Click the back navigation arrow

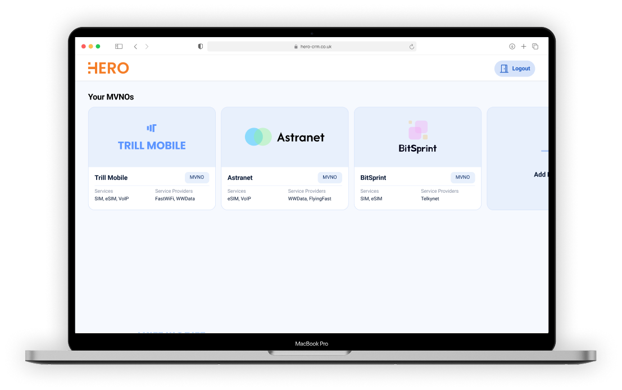tap(135, 47)
